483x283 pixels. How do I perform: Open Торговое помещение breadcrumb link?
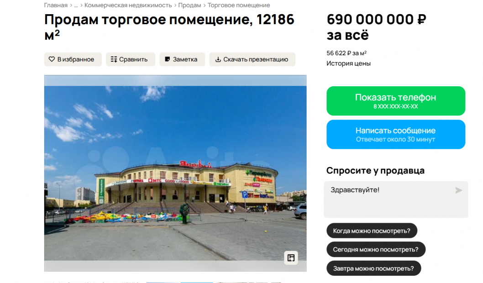[239, 5]
